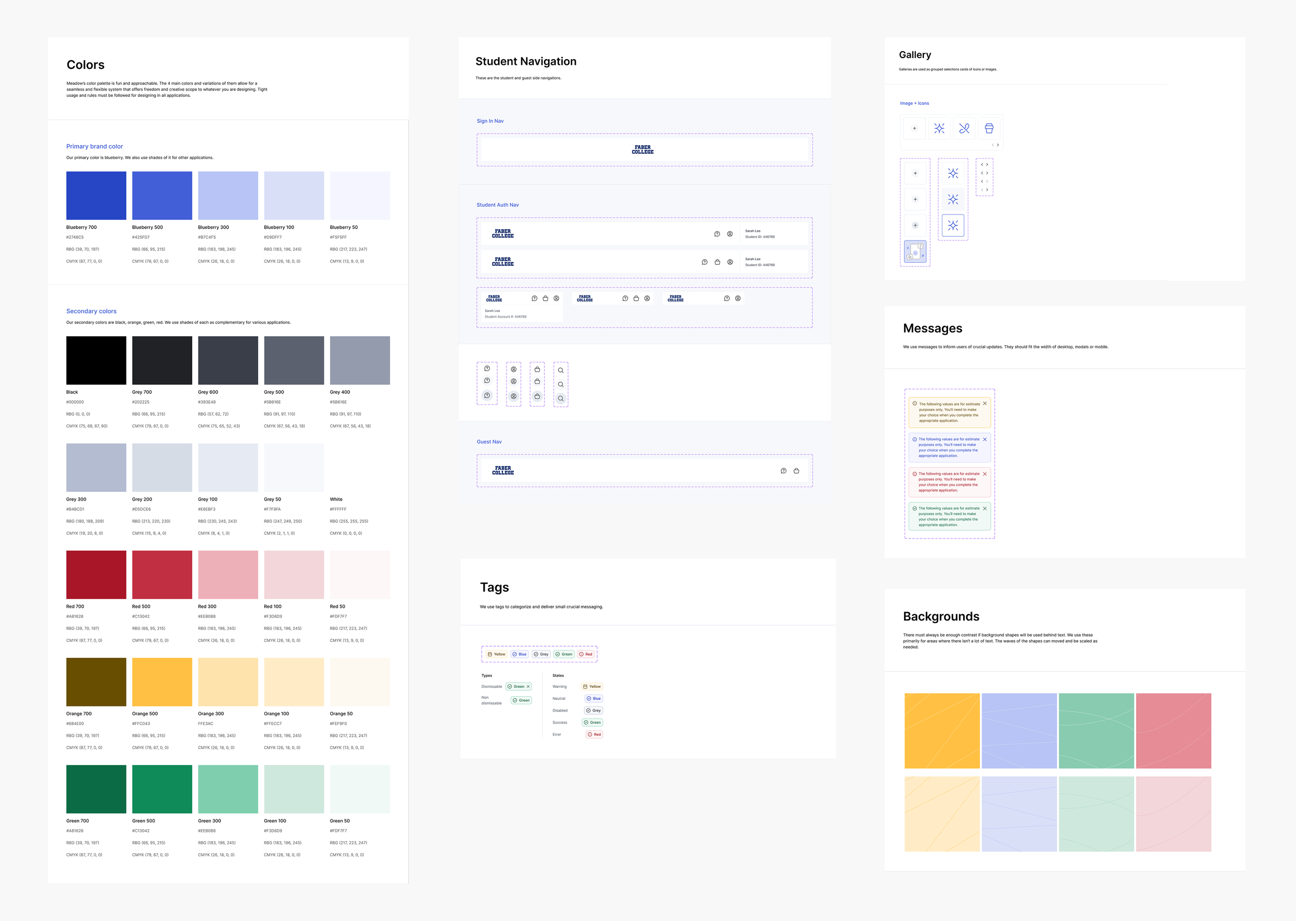Click the FABER COLLEGE logo in Sign In Nav
Viewport: 1296px width, 921px height.
pos(643,150)
